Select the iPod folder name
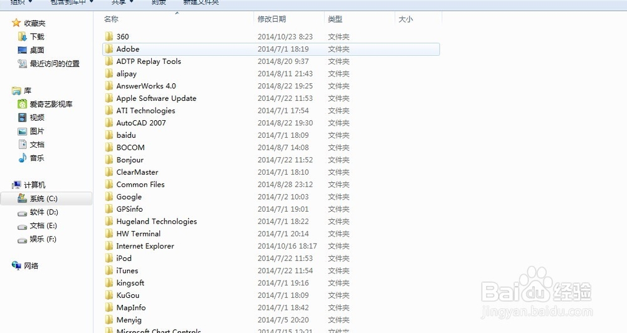627x333 pixels. (x=124, y=258)
